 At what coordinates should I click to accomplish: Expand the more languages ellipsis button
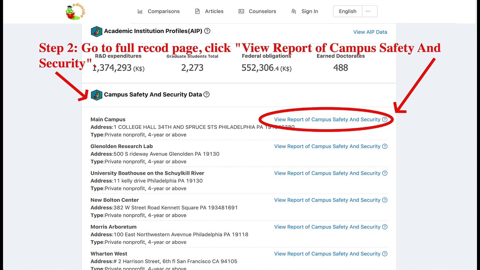click(370, 11)
